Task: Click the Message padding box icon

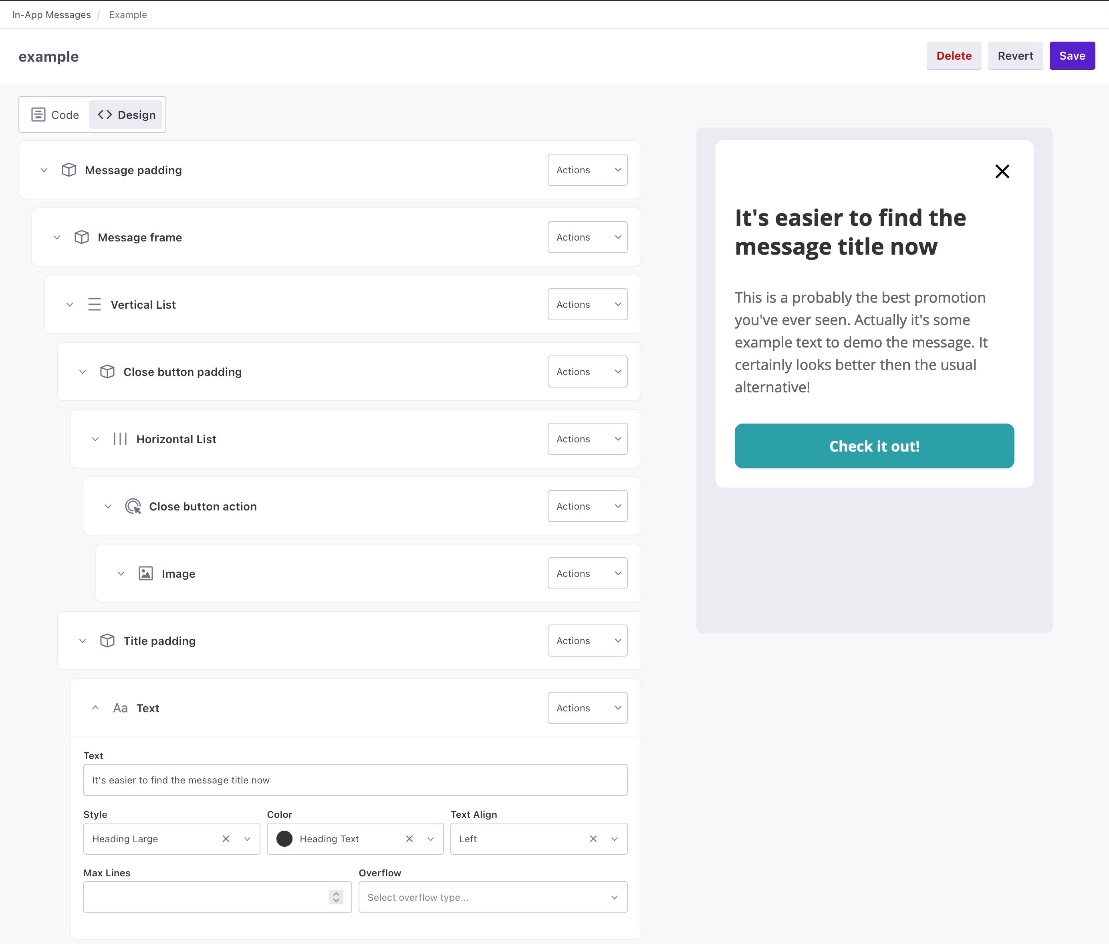Action: pos(69,169)
